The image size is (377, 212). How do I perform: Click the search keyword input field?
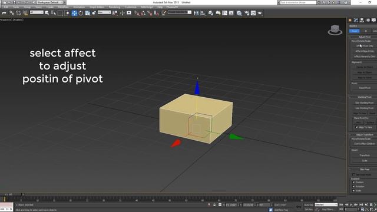[x=298, y=2]
